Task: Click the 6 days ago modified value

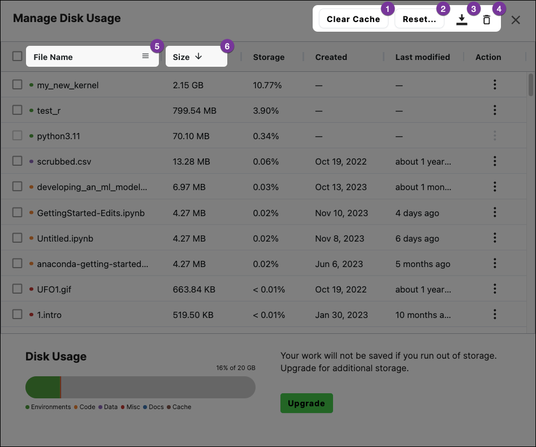Action: [417, 239]
